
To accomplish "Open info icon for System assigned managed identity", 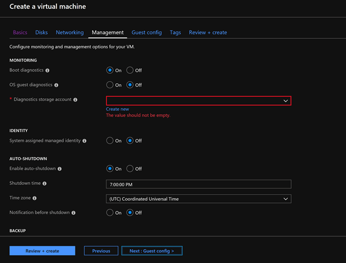I will [84, 141].
